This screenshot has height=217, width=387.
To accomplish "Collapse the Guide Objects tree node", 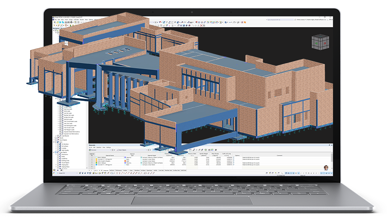I will [54, 152].
